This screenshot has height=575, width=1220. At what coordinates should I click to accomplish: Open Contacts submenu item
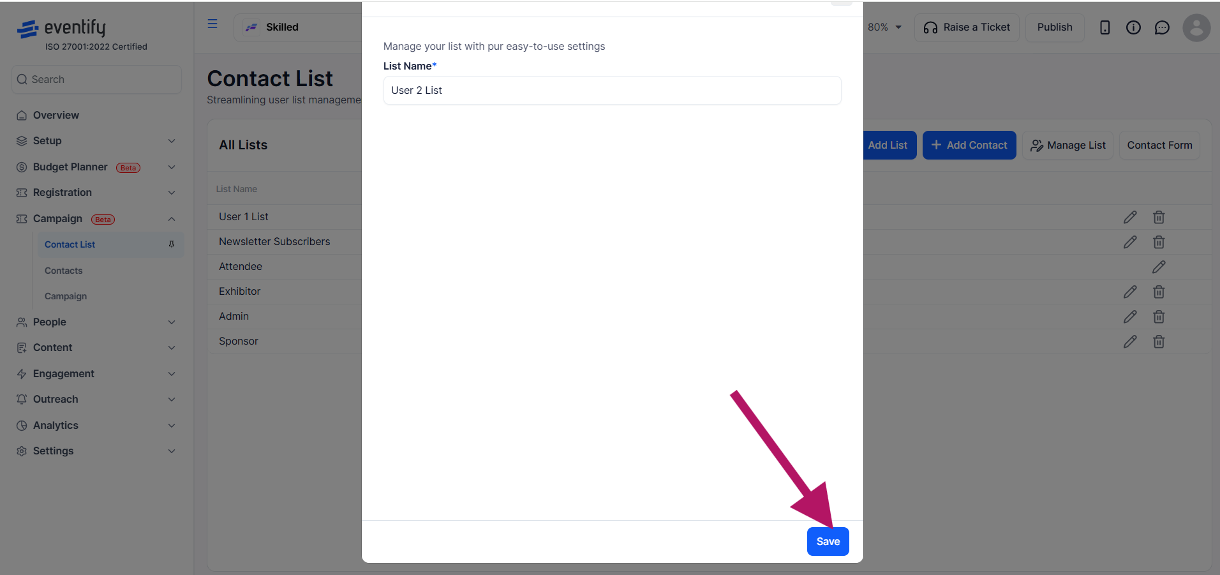tap(63, 271)
